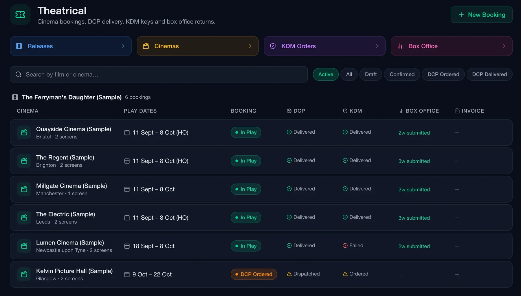521x296 pixels.
Task: Open the Cinemas navigation card
Action: 198,46
